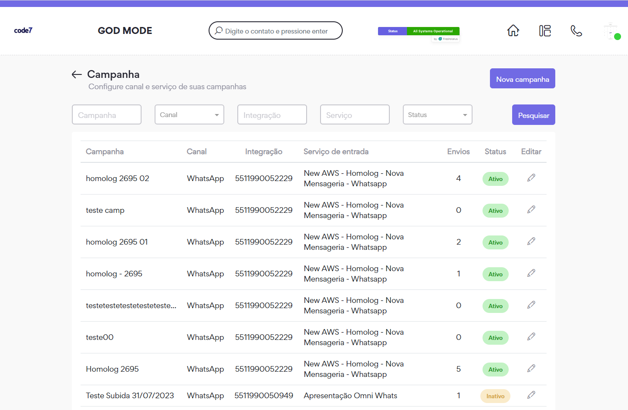Edit the teste camp campaign
The width and height of the screenshot is (628, 410).
coord(531,209)
